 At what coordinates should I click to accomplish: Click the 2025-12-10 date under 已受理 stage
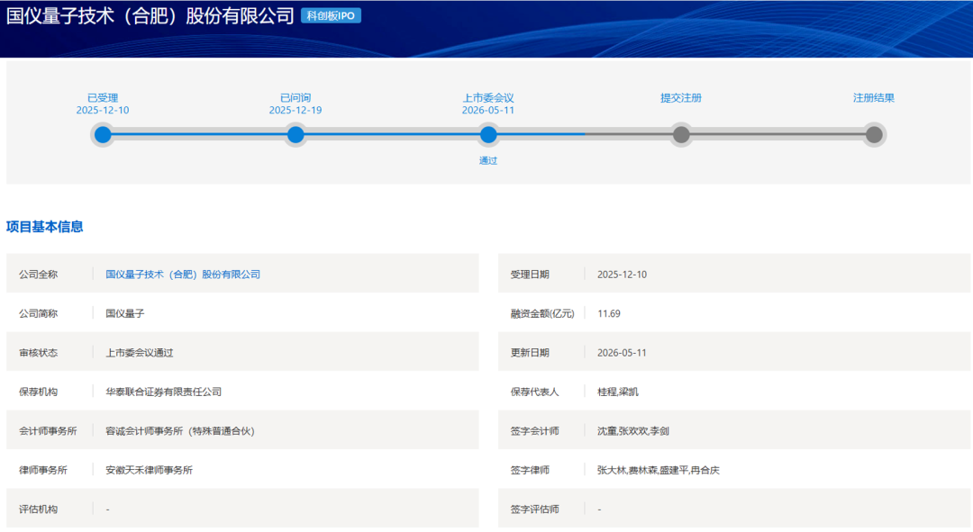103,111
